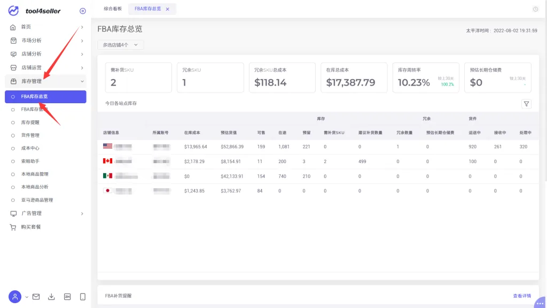Click the 冗余SKU summary card
Screen dimensions: 547x308
click(x=210, y=78)
